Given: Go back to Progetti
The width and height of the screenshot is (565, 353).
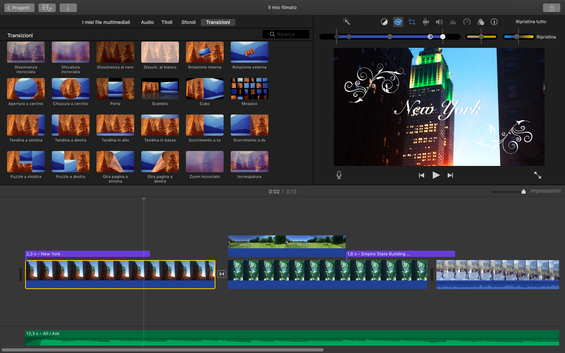Looking at the screenshot, I should point(19,8).
